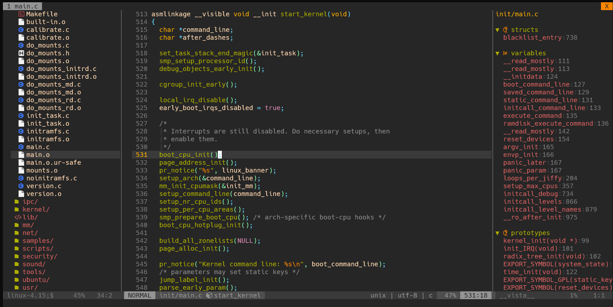
Task: Click the linux-4.15 tree statusline label
Action: tap(30, 295)
